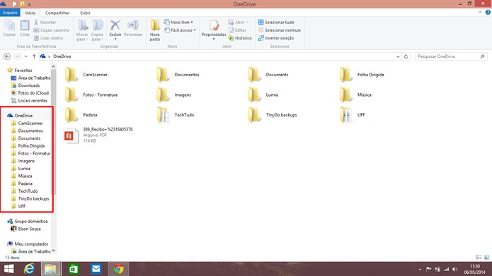The height and width of the screenshot is (276, 492).
Task: Open the CamScanner folder in the file pane
Action: [86, 75]
